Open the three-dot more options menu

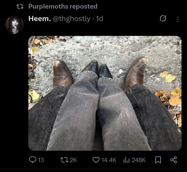[x=178, y=19]
